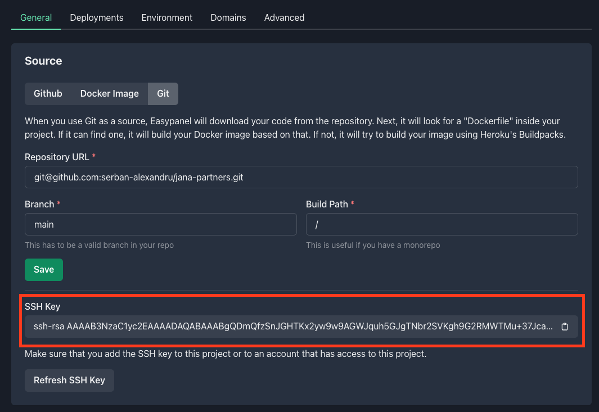Switch to the Deployments tab

click(x=96, y=17)
